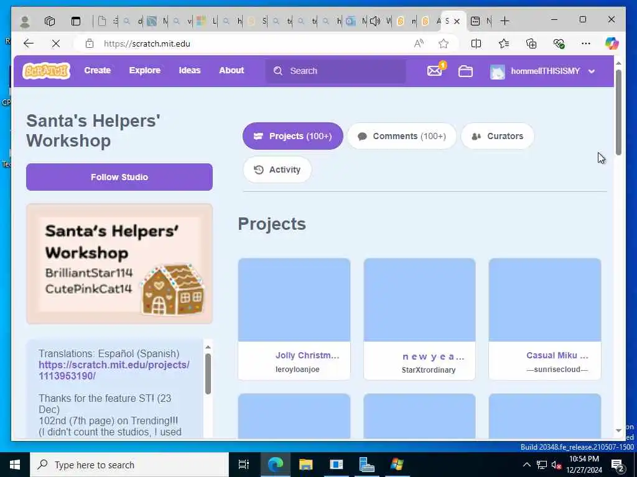Open the Workspaces icon
This screenshot has height=477, width=637.
50,21
